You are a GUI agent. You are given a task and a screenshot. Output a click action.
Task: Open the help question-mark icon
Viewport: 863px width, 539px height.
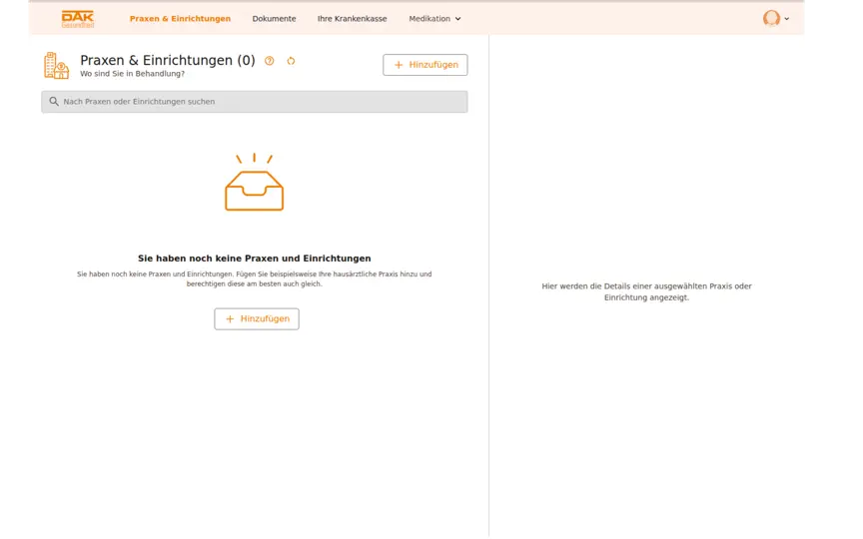pyautogui.click(x=269, y=61)
